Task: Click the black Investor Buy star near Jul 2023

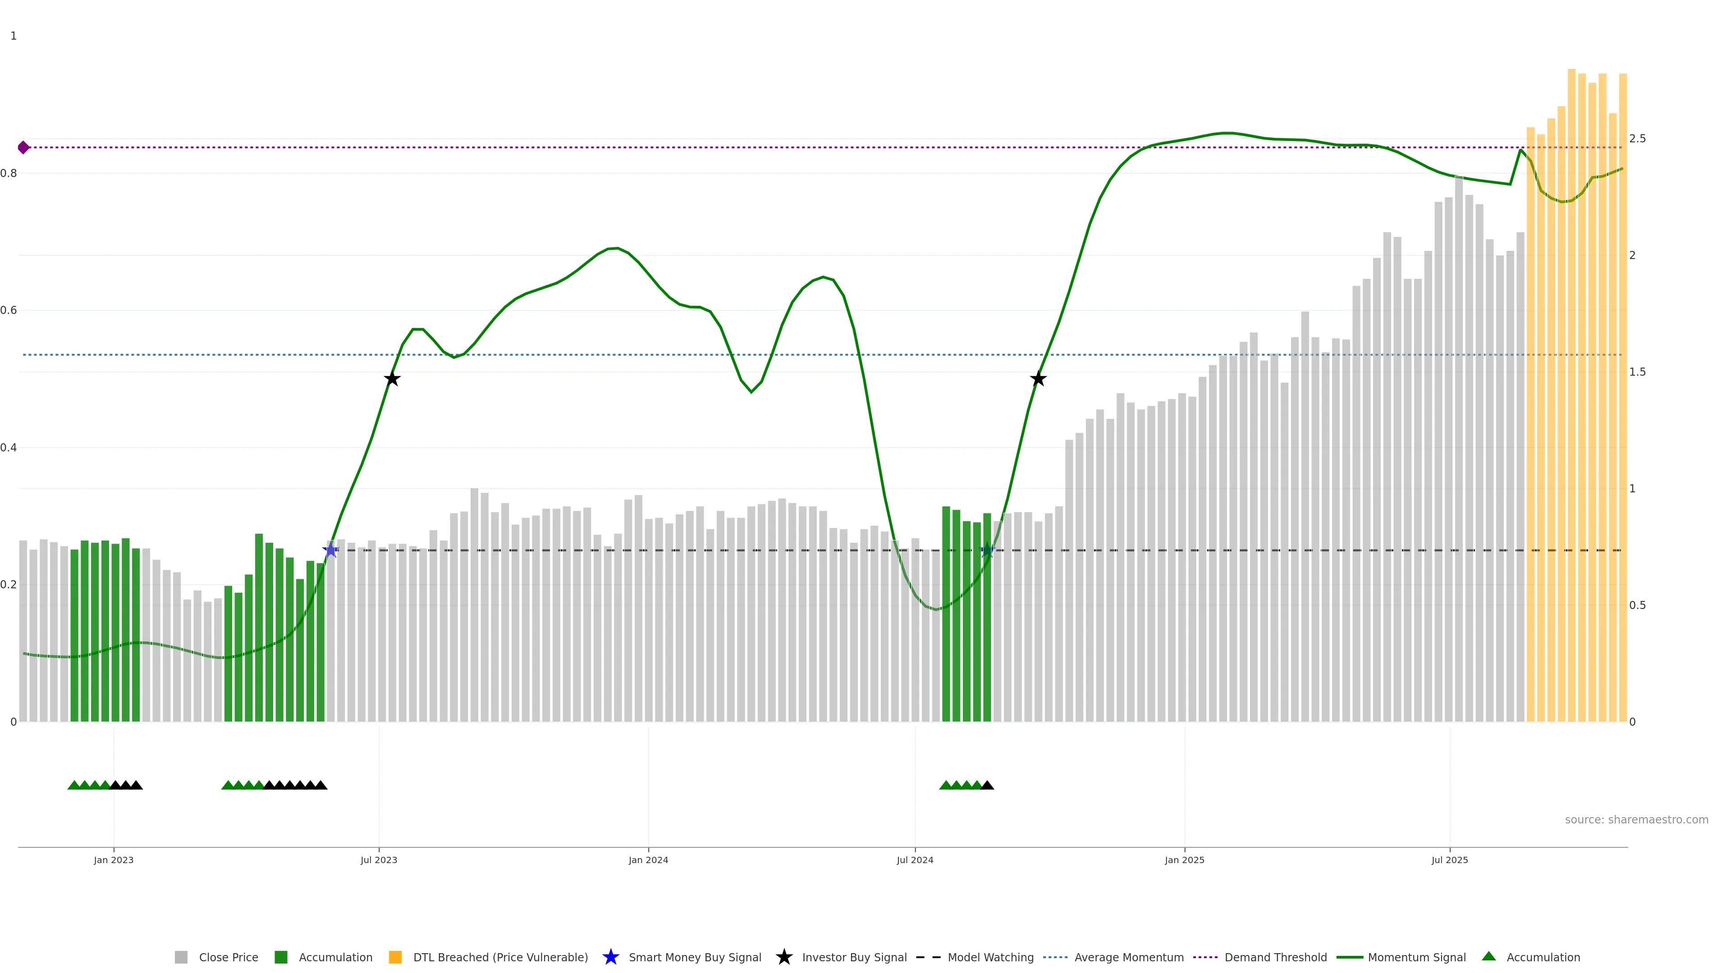Action: tap(393, 379)
